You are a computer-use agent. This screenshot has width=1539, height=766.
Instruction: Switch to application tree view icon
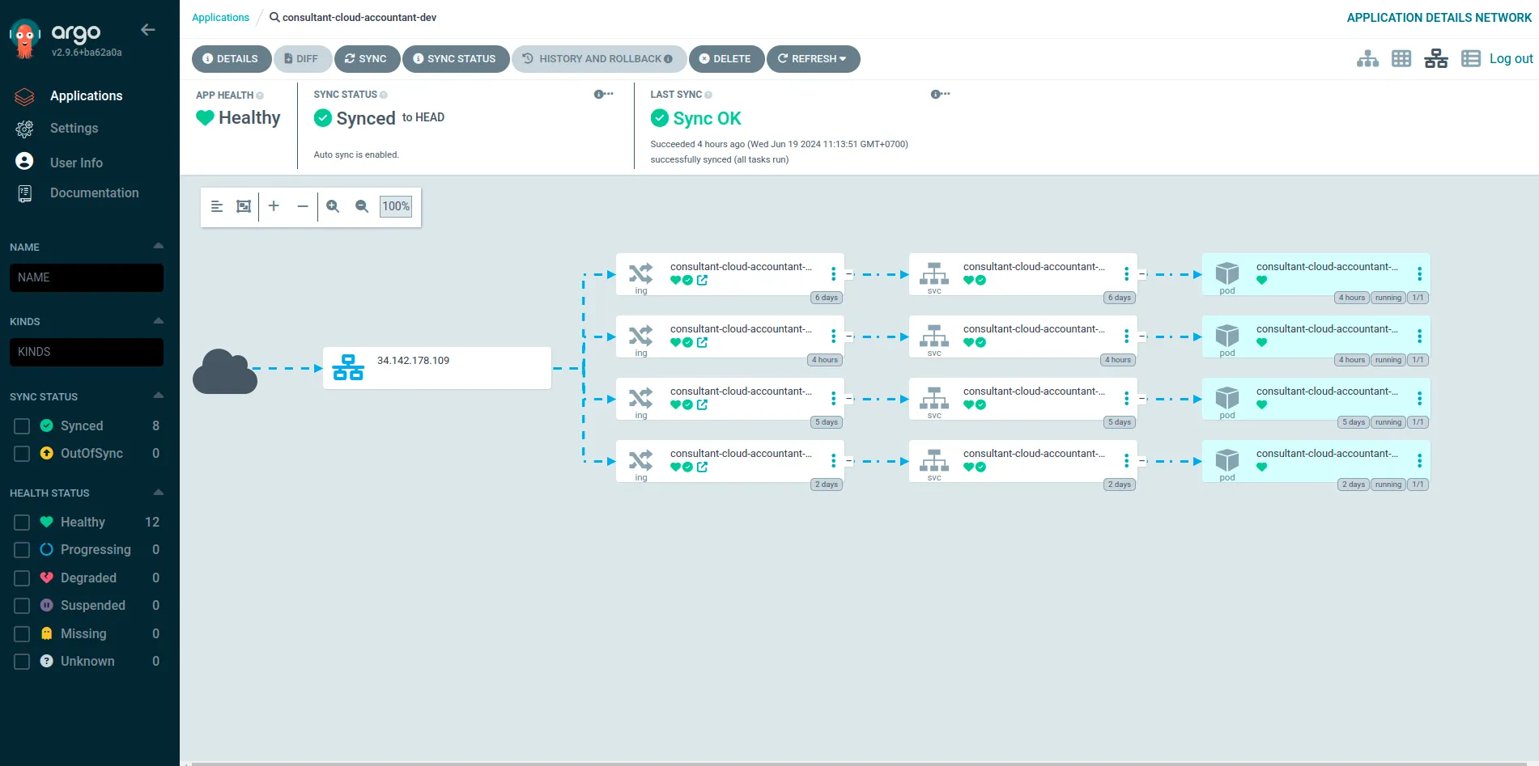coord(1367,59)
